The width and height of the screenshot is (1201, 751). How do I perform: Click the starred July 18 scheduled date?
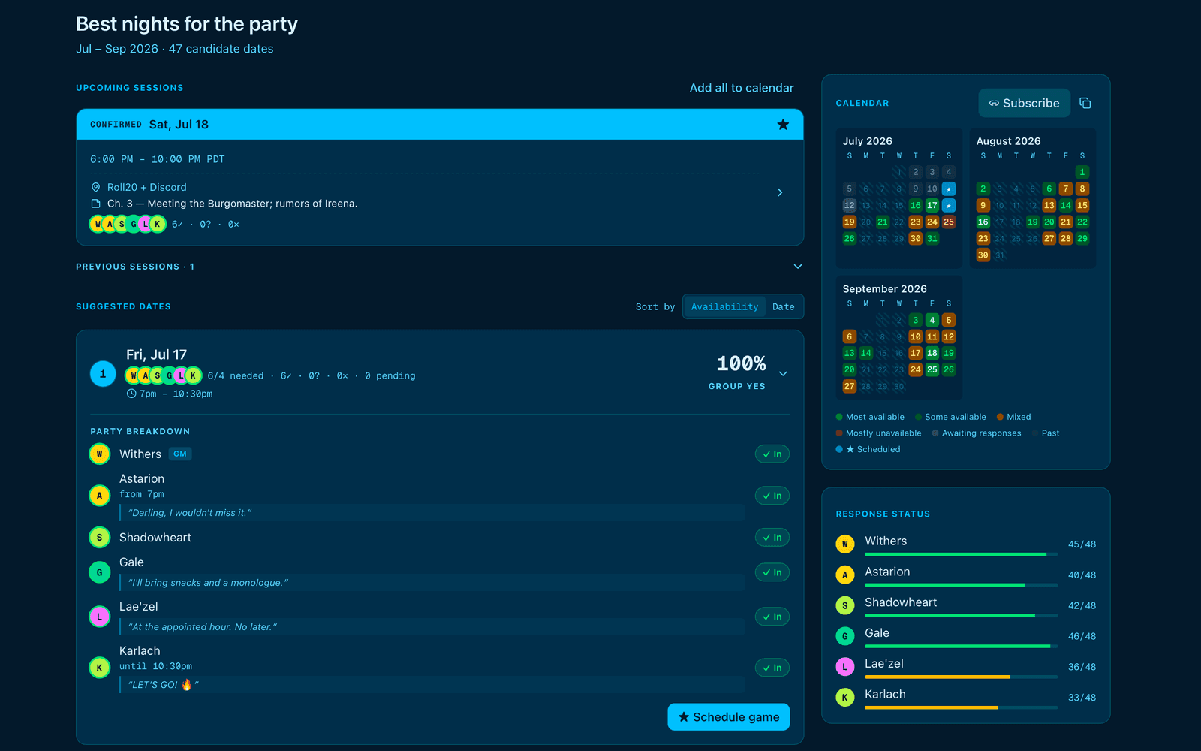[x=949, y=205]
